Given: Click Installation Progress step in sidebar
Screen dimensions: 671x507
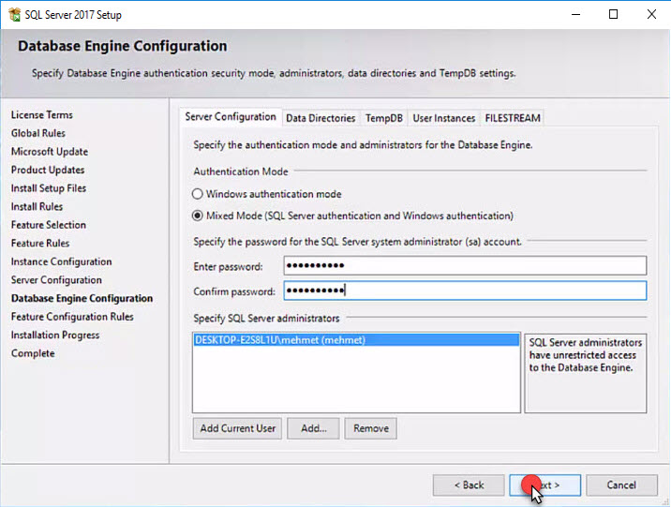Looking at the screenshot, I should [x=55, y=336].
